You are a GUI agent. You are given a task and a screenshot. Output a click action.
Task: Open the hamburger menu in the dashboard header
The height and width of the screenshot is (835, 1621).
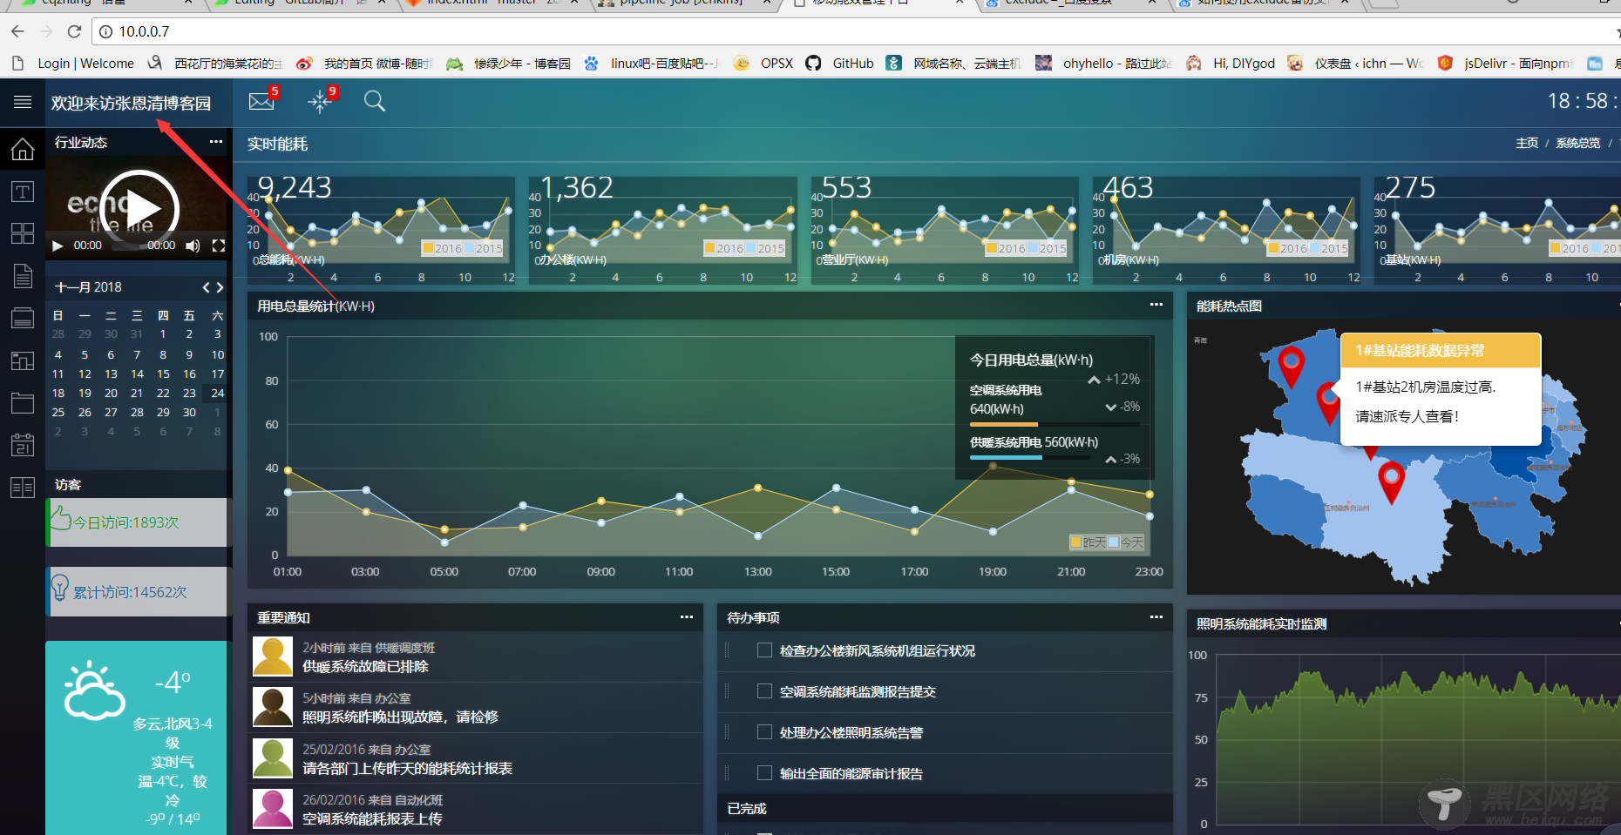(23, 103)
